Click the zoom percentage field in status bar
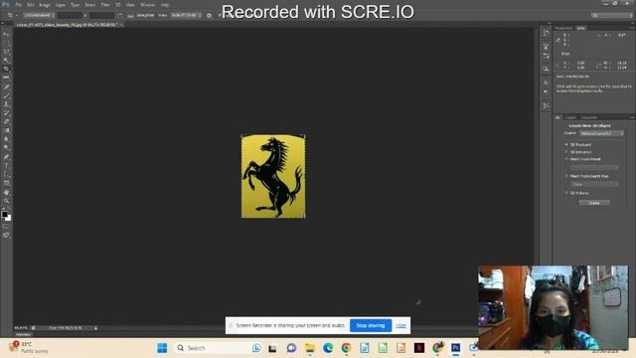The image size is (636, 358). pos(21,328)
